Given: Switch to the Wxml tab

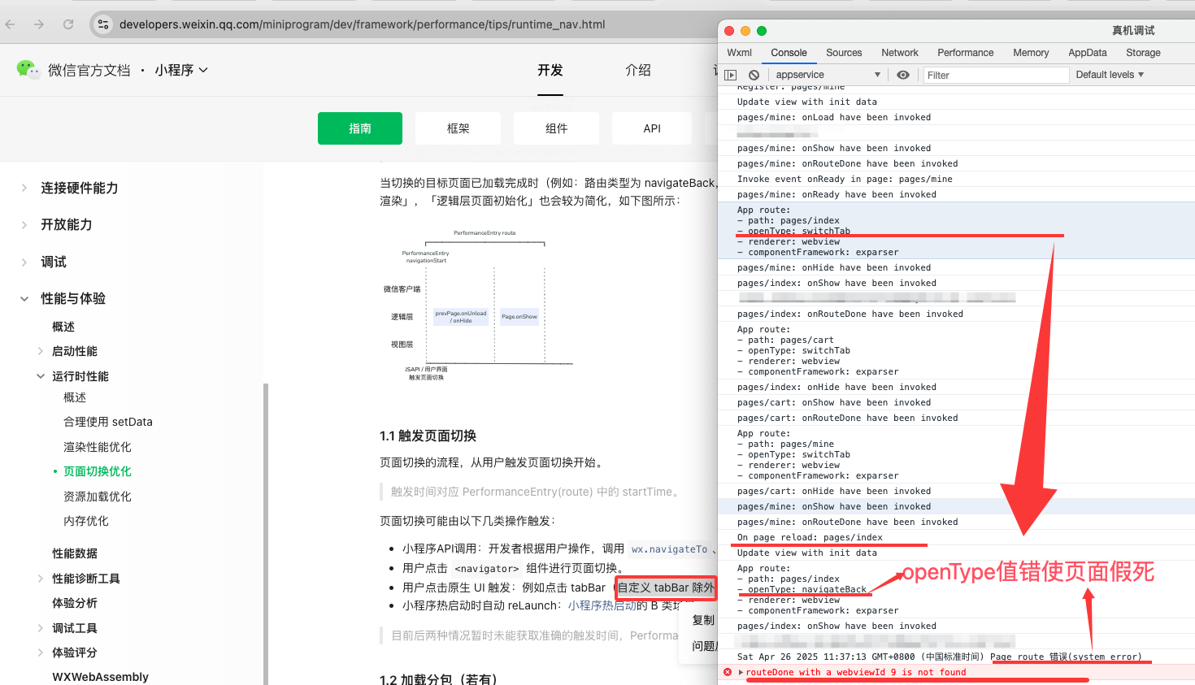Looking at the screenshot, I should tap(739, 53).
